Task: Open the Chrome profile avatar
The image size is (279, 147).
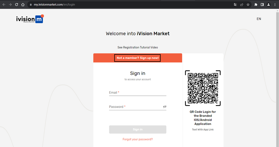Action: click(x=269, y=5)
